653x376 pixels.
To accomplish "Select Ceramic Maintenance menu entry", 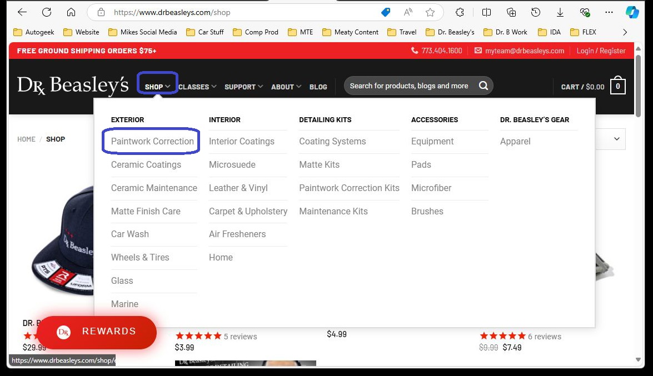I will click(154, 188).
